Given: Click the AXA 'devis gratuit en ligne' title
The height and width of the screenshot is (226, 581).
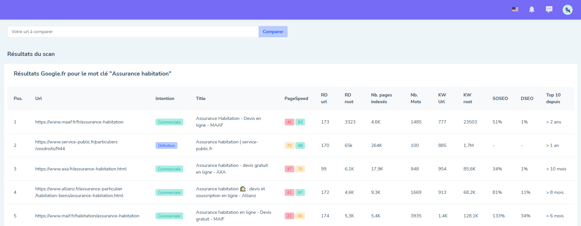Looking at the screenshot, I should pos(232,169).
